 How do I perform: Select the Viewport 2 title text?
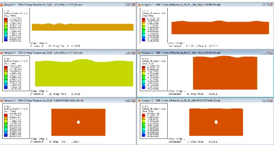181,5
